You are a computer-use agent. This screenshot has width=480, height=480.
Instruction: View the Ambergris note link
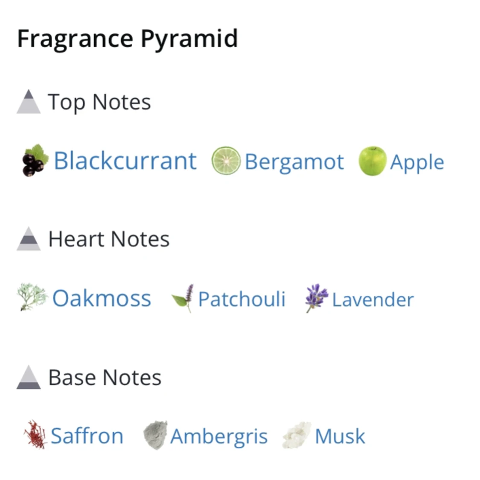click(219, 436)
